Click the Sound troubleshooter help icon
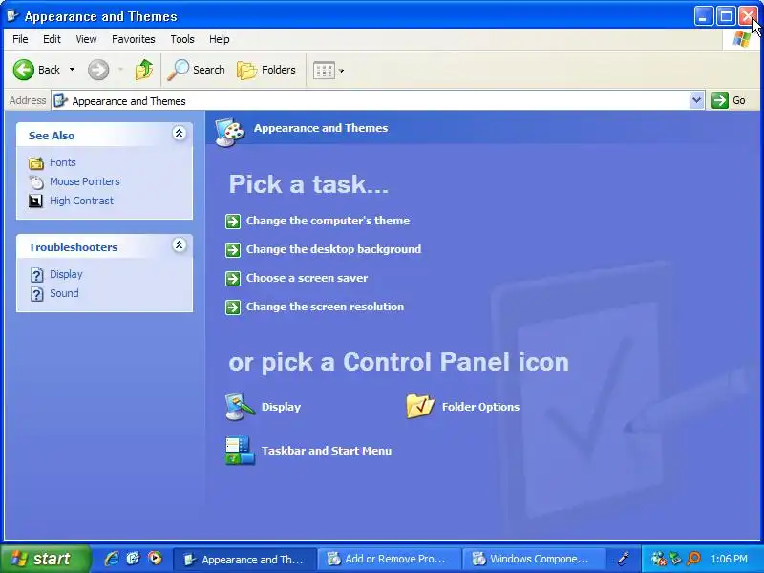 36,294
